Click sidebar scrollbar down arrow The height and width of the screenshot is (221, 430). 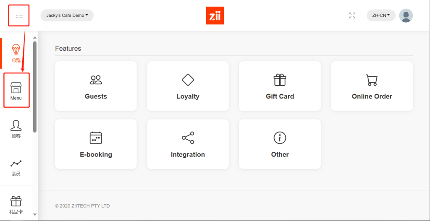[x=35, y=214]
